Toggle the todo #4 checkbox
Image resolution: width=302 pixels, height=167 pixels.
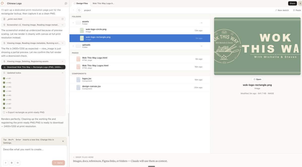pos(4,91)
